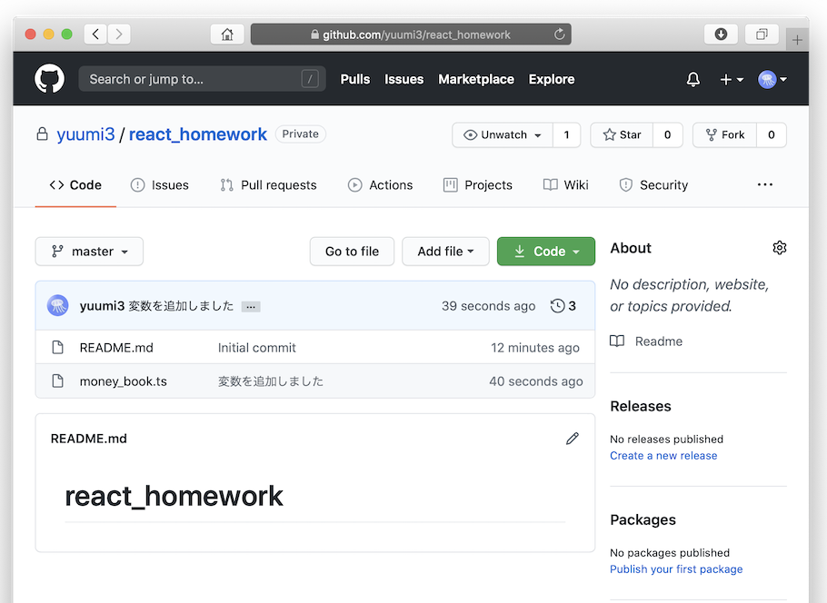Image resolution: width=827 pixels, height=603 pixels.
Task: Expand the Unwatch dropdown
Action: (x=503, y=135)
